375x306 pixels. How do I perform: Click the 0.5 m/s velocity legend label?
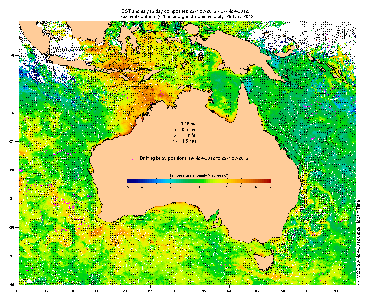[189, 130]
